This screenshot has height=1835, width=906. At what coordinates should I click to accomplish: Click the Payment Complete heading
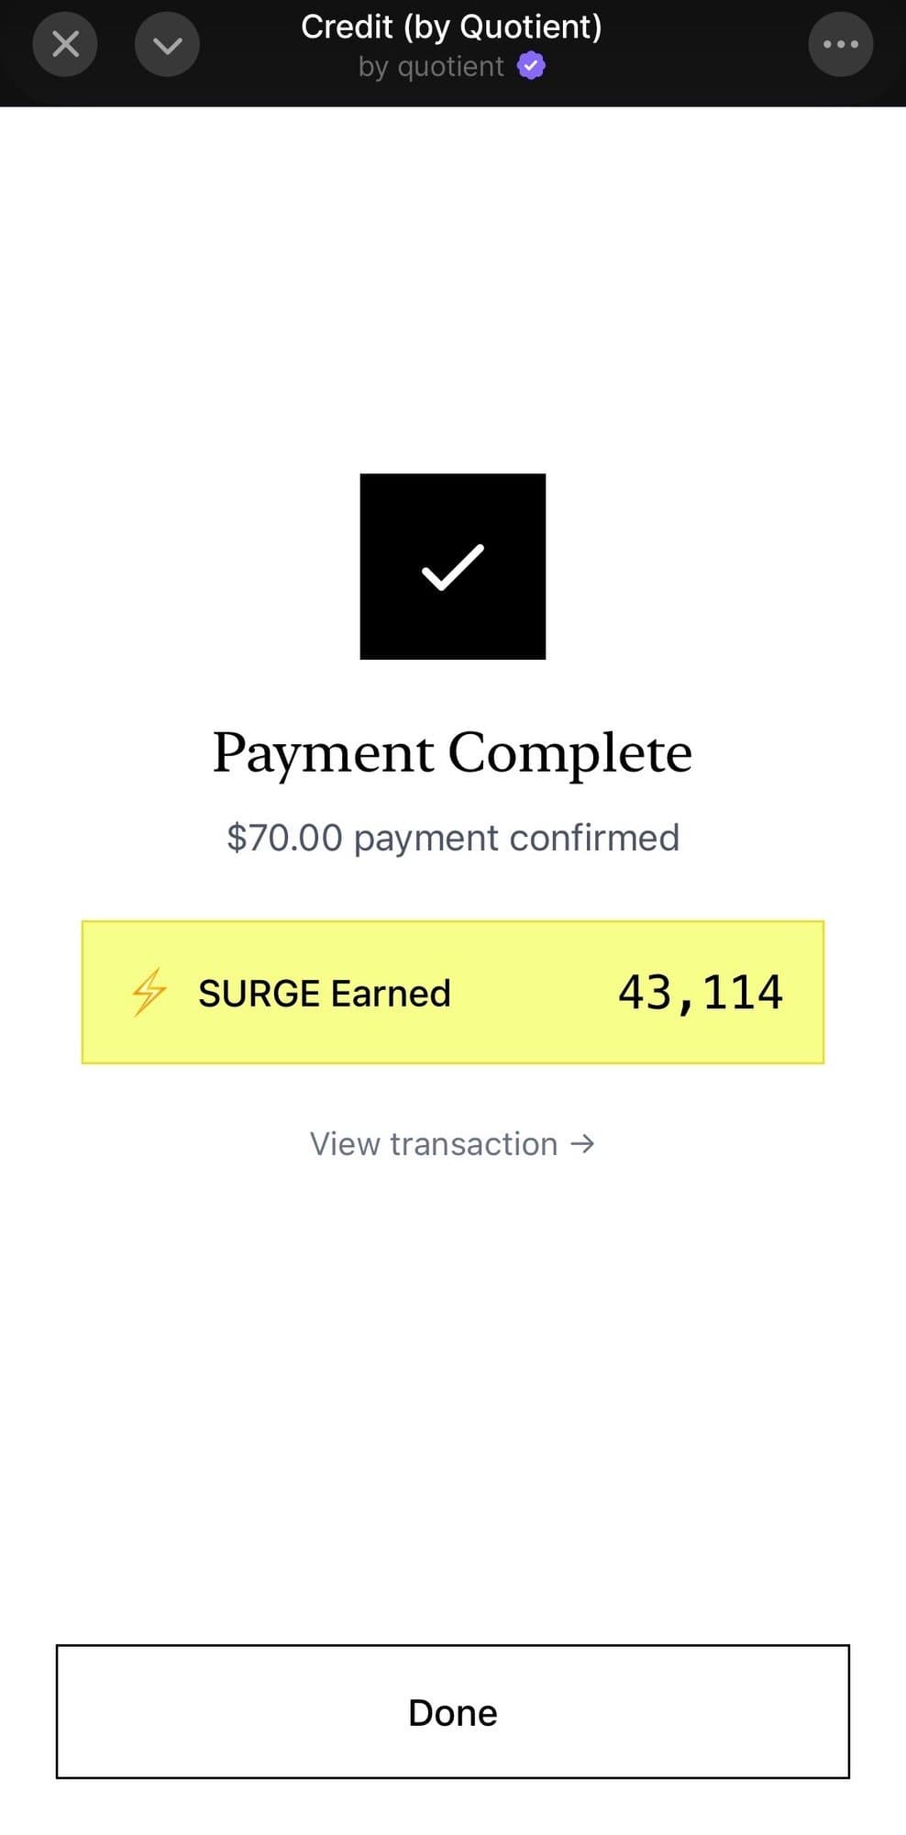tap(452, 752)
